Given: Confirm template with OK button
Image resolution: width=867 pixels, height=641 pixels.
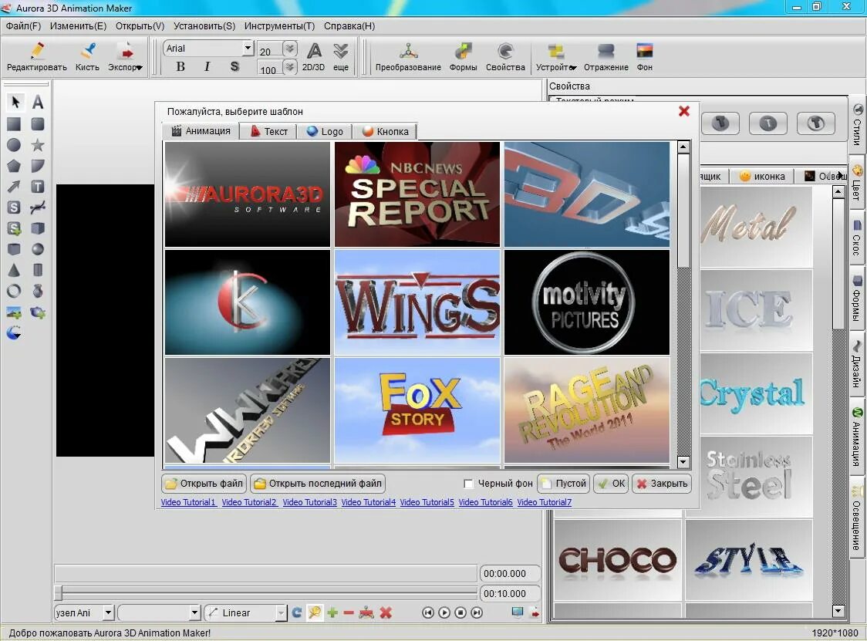Looking at the screenshot, I should coord(612,484).
